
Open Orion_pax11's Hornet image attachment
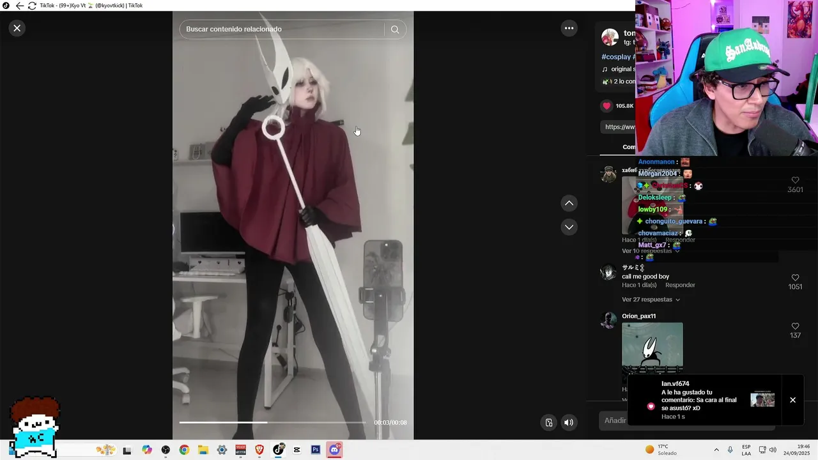coord(652,348)
